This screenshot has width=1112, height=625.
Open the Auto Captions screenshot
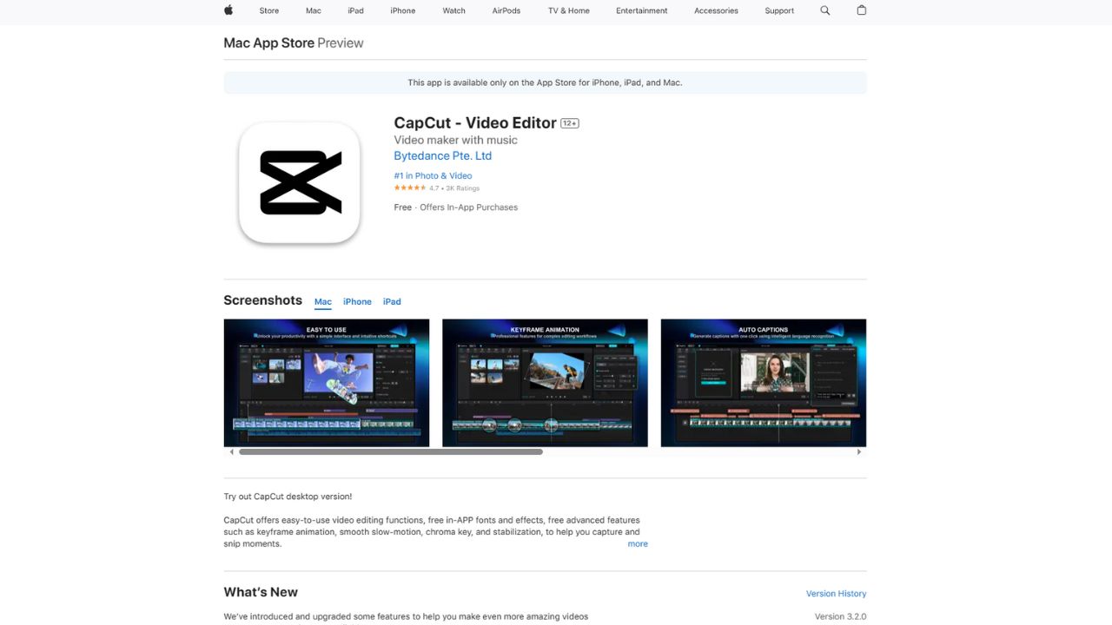pos(763,383)
